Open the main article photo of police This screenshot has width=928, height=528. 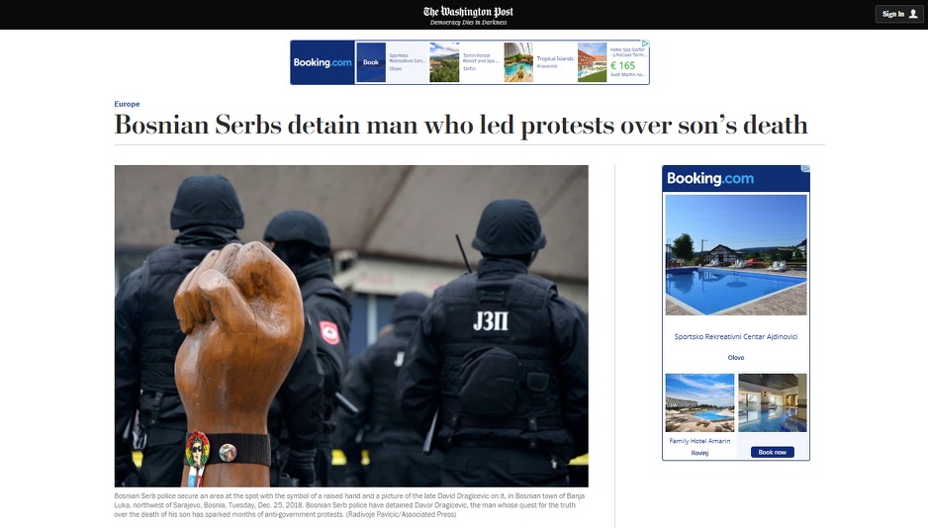(351, 325)
